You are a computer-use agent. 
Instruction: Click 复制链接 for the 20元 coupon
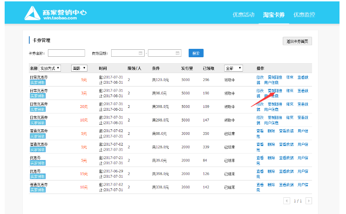point(275,104)
